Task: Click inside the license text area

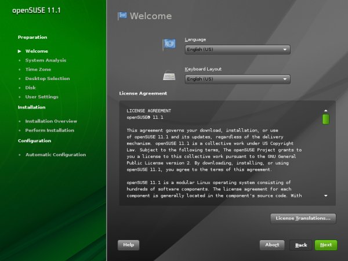Action: point(227,153)
